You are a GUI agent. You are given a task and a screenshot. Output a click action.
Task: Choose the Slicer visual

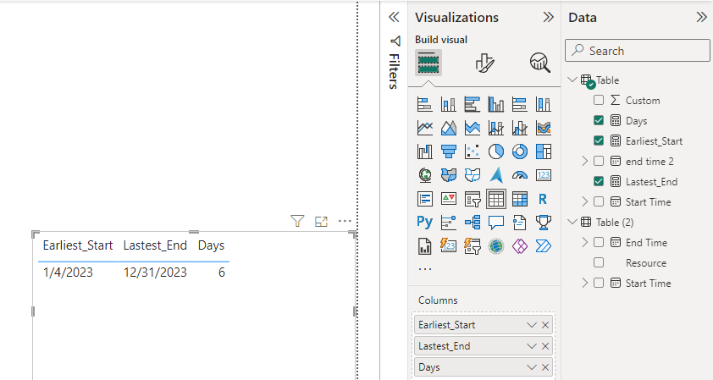(472, 199)
